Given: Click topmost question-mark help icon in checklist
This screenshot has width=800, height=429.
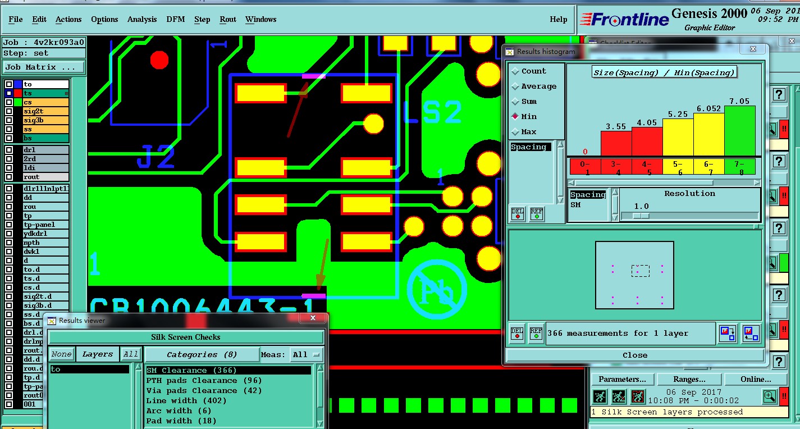Looking at the screenshot, I should coord(779,94).
